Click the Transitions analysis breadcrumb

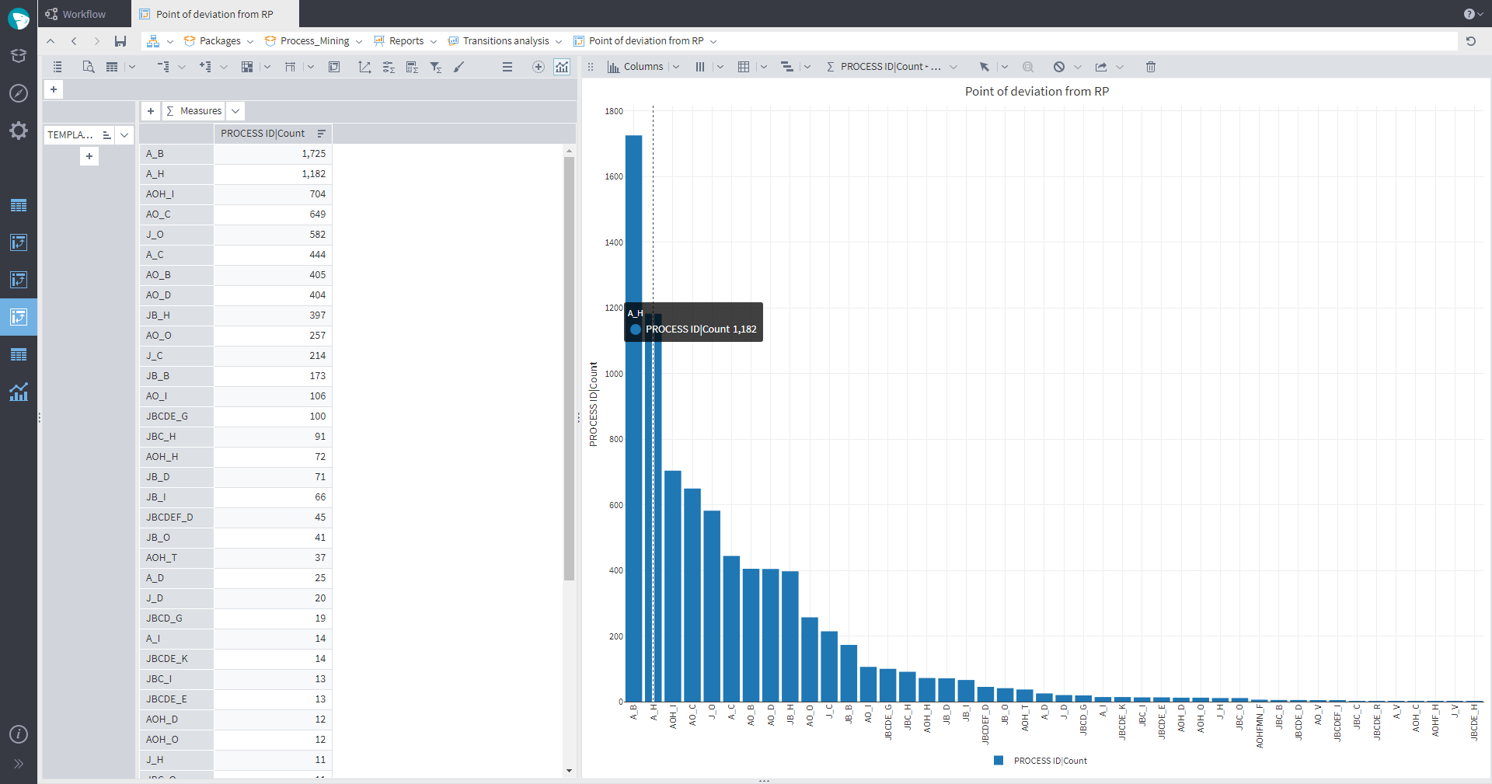coord(505,41)
